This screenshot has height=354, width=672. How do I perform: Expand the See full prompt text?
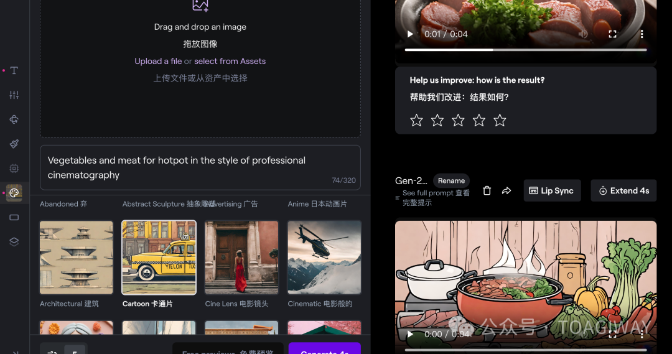click(436, 198)
